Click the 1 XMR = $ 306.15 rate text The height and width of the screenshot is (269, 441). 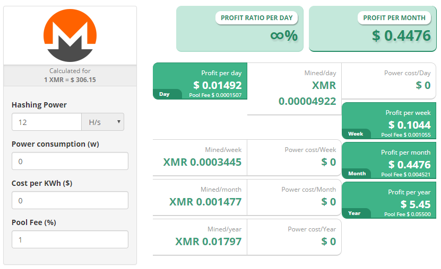(x=70, y=79)
